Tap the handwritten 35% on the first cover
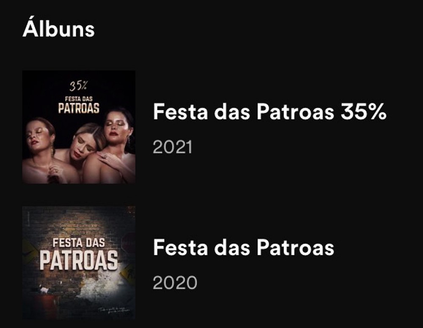The image size is (423, 328). pyautogui.click(x=79, y=86)
